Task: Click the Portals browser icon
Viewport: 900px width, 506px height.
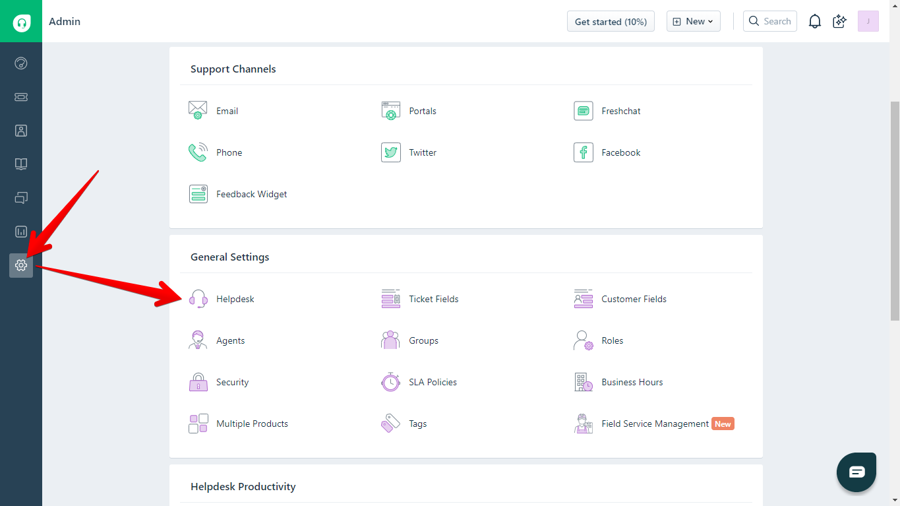Action: (x=391, y=111)
